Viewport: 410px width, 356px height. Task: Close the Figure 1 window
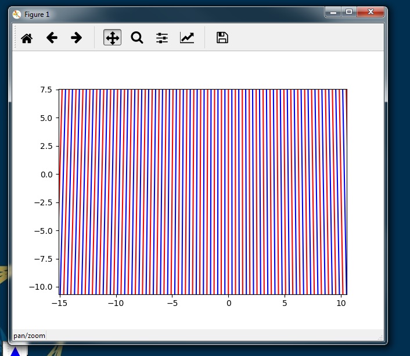pyautogui.click(x=371, y=12)
